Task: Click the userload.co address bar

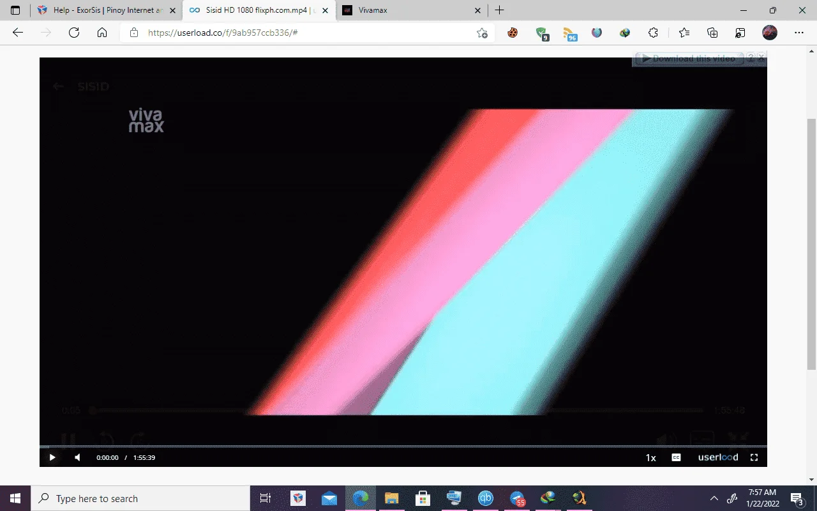Action: 306,33
